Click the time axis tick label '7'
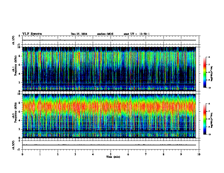 click(146, 154)
